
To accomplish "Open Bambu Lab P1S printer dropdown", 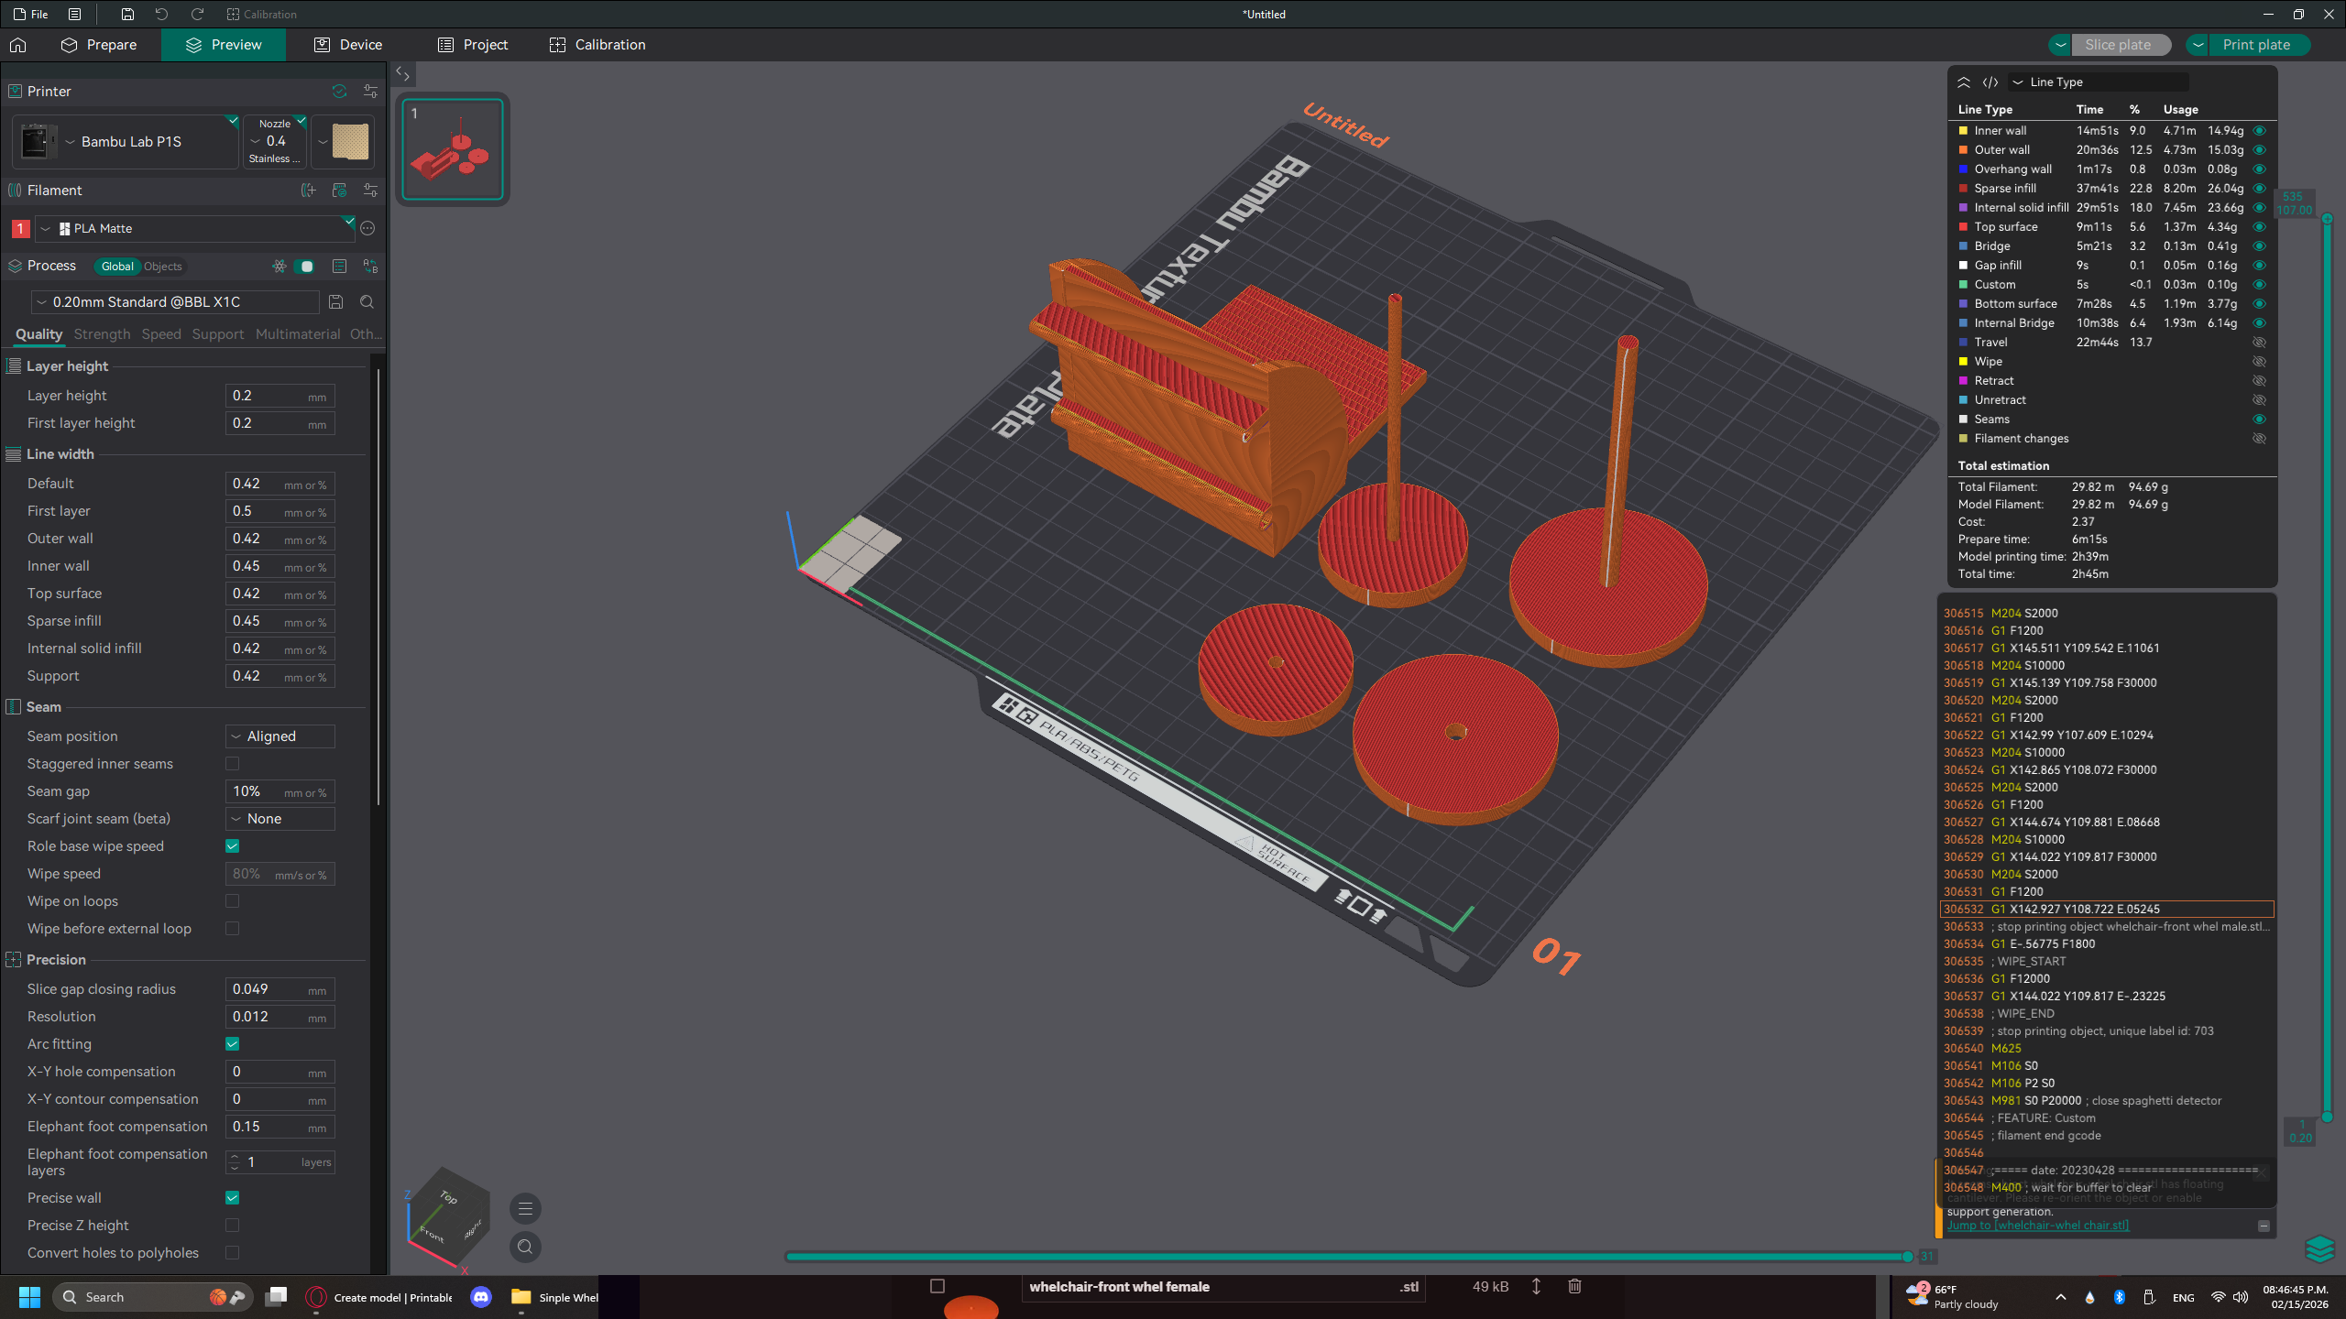I will click(126, 141).
